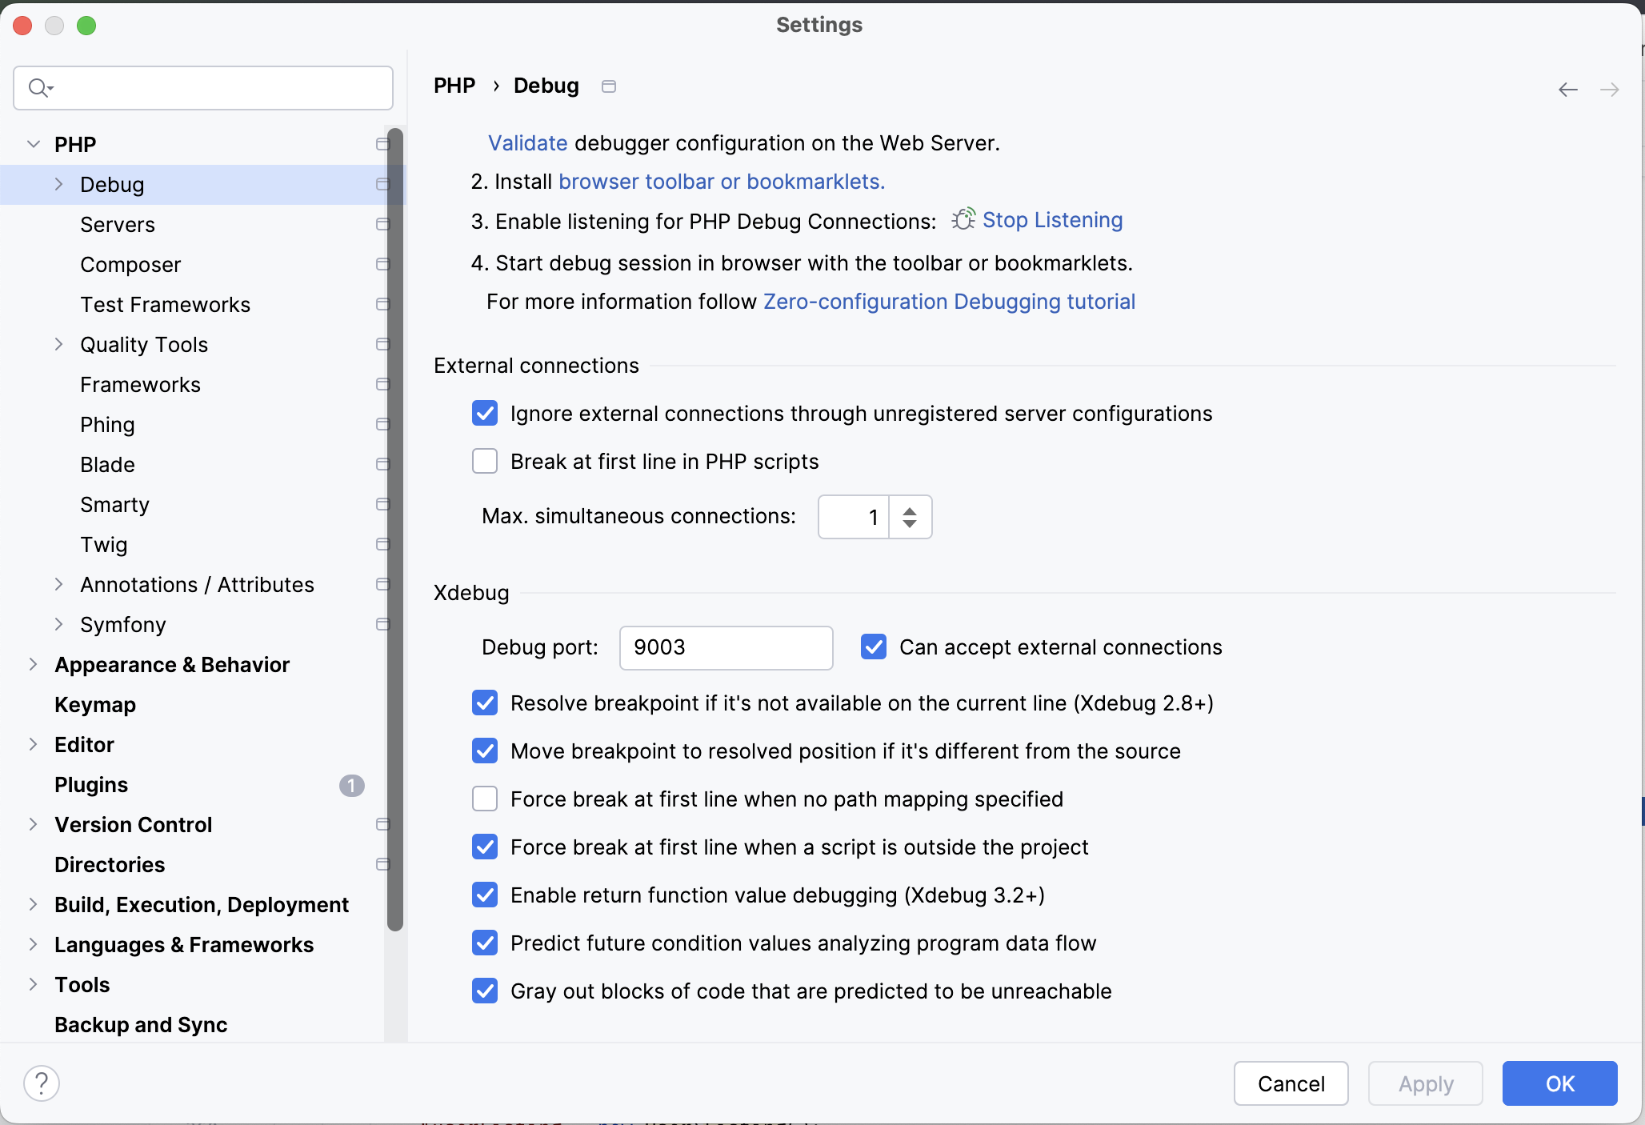The height and width of the screenshot is (1125, 1645).
Task: Click the project-level icon beside Debug breadcrumb
Action: 609,86
